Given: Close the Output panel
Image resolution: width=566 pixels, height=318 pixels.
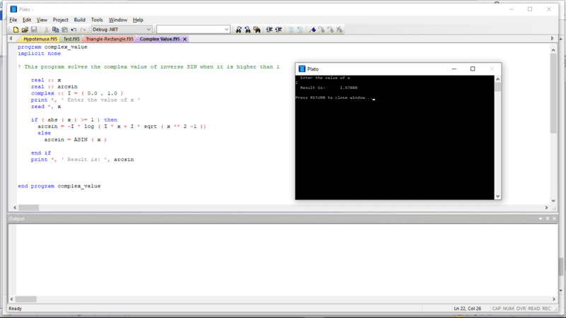Looking at the screenshot, I should pyautogui.click(x=553, y=219).
